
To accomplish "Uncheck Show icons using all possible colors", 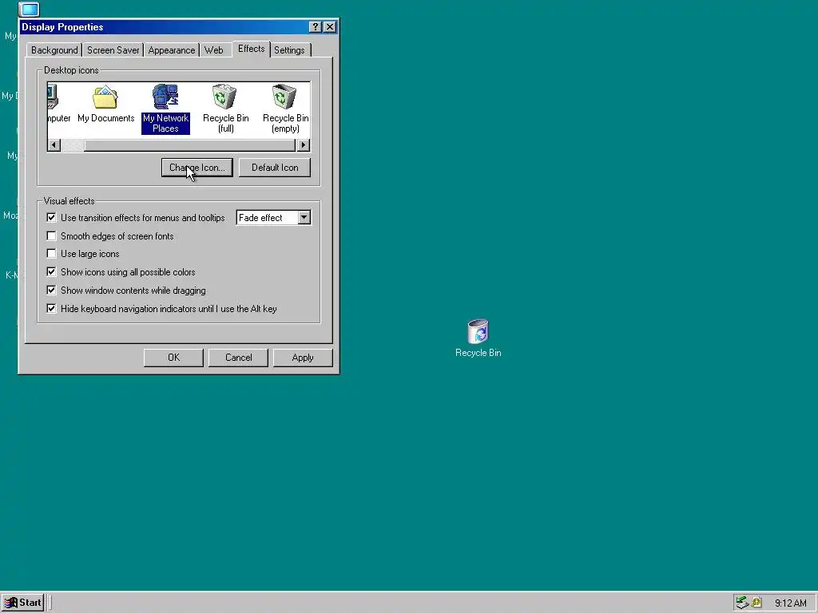I will 51,272.
